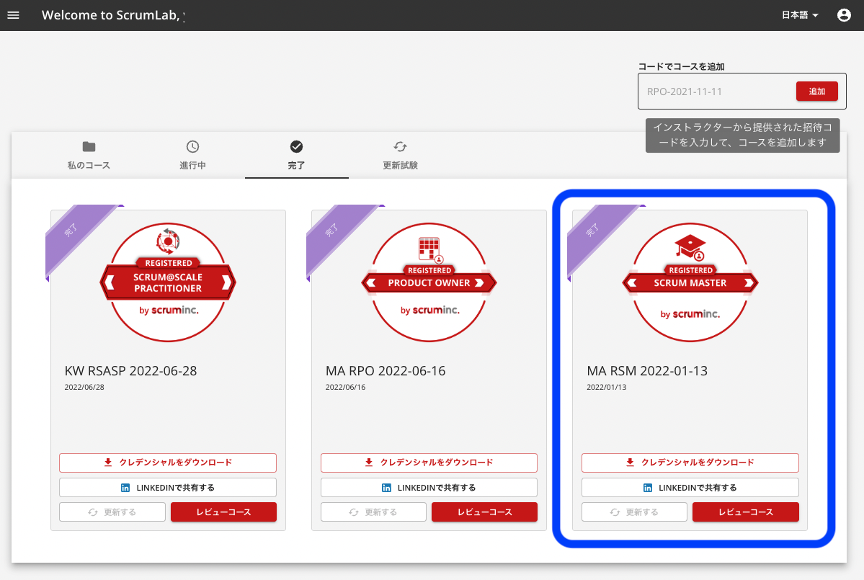This screenshot has width=864, height=580.
Task: Click the MA RPO 2022-06-16 course title
Action: [x=386, y=370]
